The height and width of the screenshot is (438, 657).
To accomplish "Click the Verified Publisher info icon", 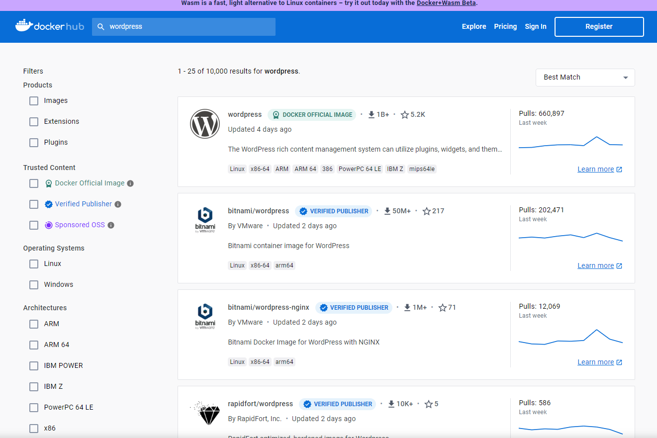I will (118, 204).
